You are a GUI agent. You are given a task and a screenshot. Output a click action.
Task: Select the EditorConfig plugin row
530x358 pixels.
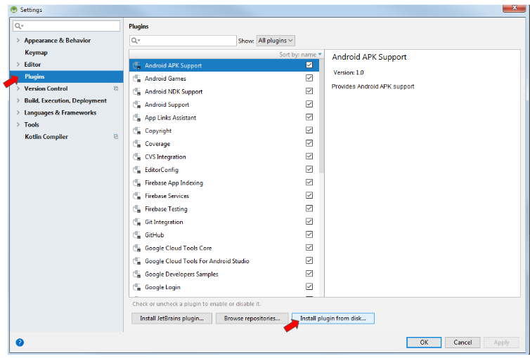[x=224, y=170]
